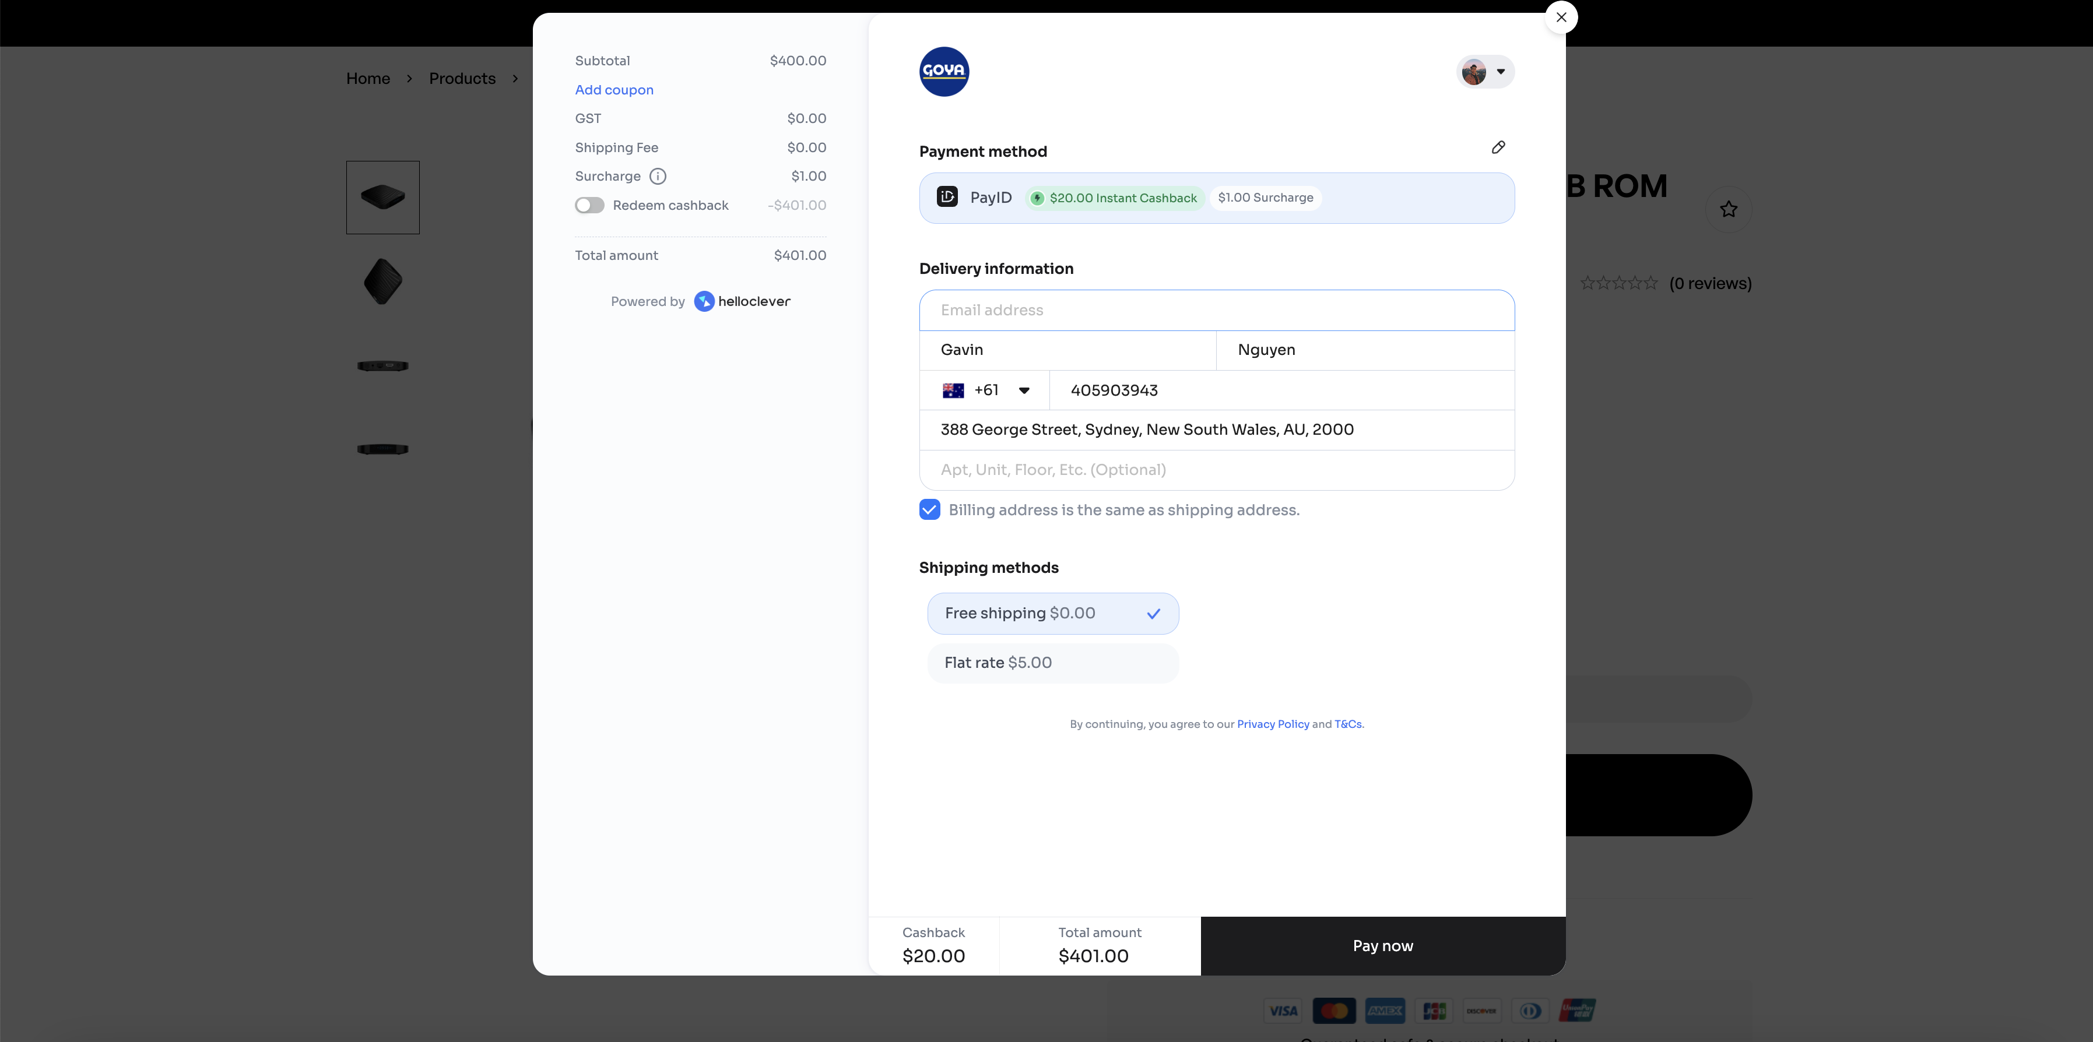Select Flat rate $5.00 shipping
Screen dimensions: 2093x1042
1052,663
